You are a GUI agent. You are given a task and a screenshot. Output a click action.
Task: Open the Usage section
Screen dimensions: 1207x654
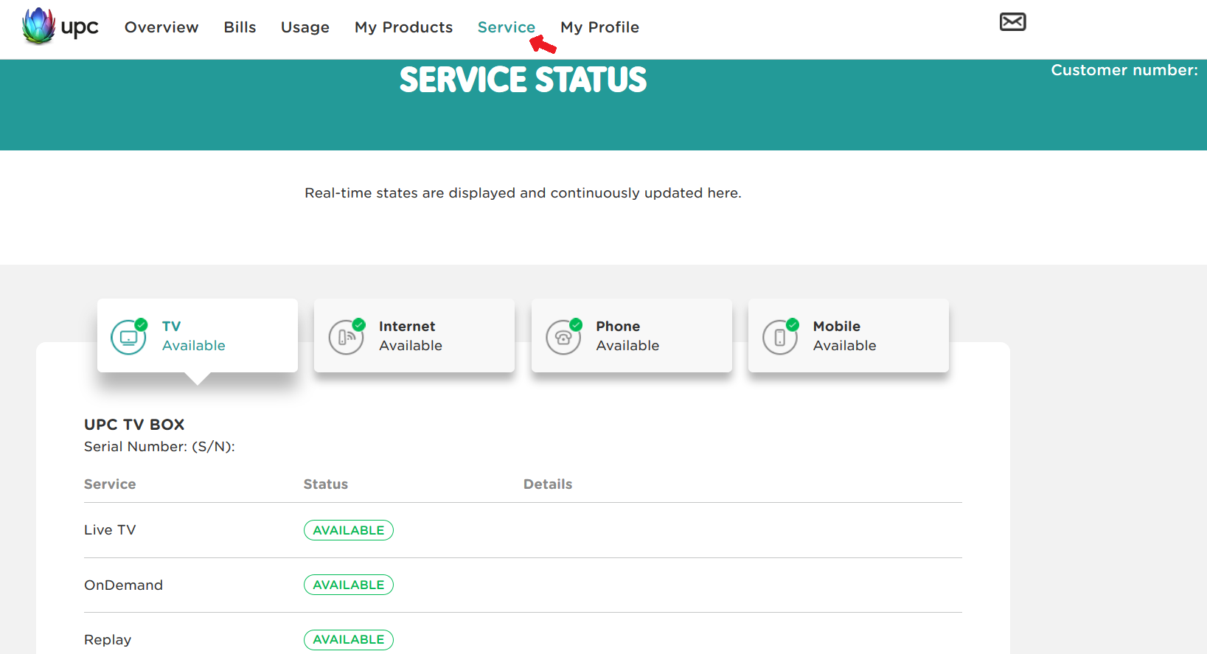305,27
